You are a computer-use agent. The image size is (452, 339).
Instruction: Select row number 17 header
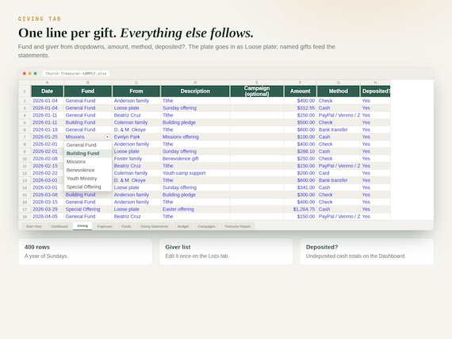pos(25,210)
